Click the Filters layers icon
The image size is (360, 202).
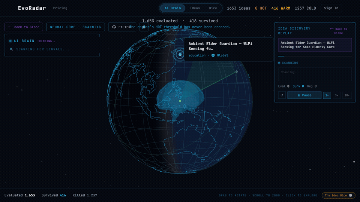tap(114, 27)
